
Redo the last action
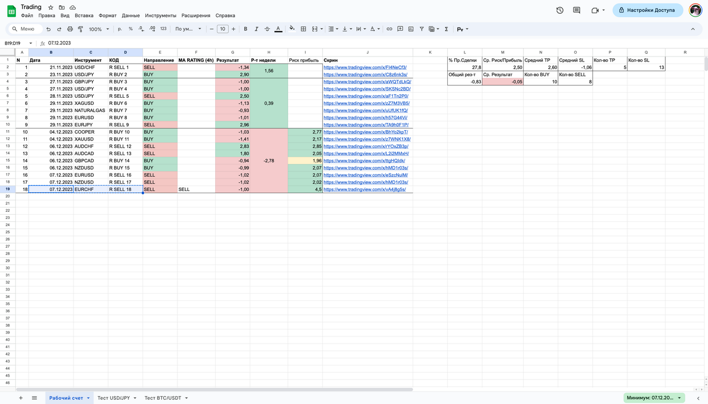point(59,29)
